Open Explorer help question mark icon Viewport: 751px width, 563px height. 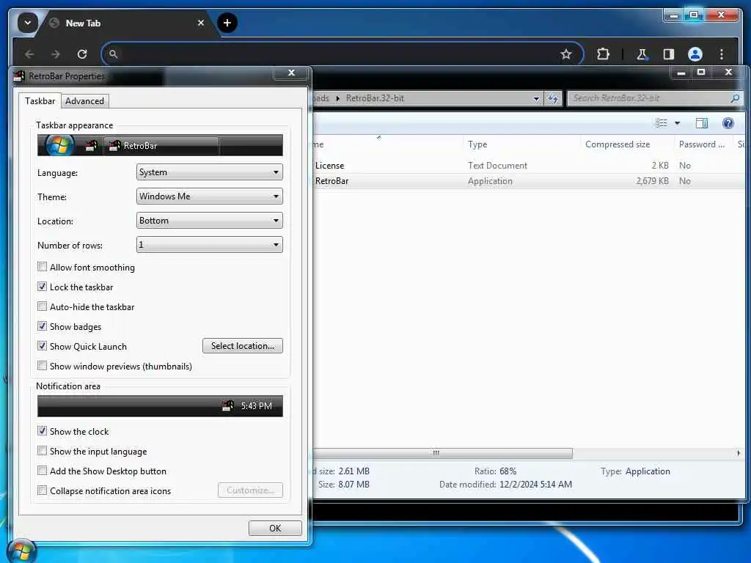point(728,123)
